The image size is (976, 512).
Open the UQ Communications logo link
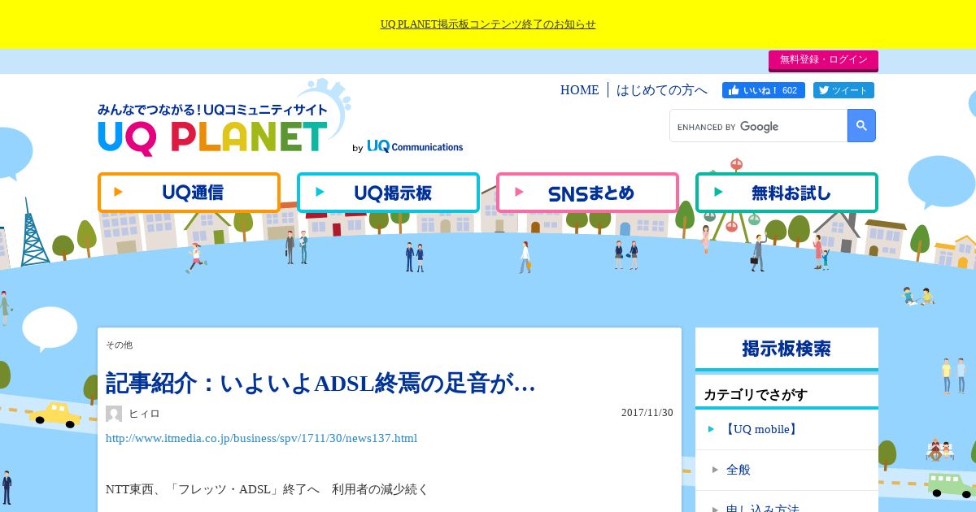point(415,147)
